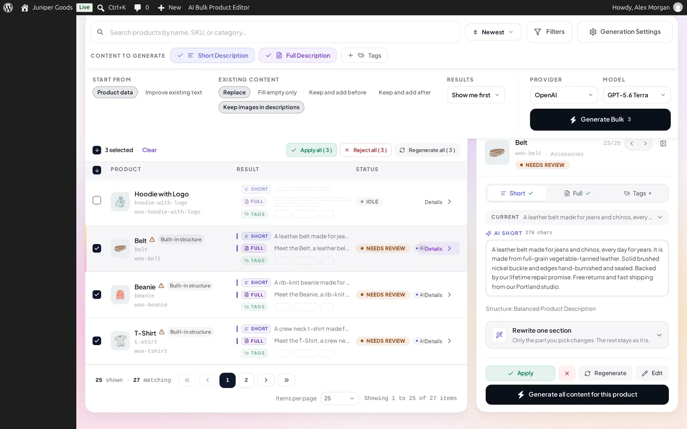Open comments bubble icon in admin bar

click(137, 8)
